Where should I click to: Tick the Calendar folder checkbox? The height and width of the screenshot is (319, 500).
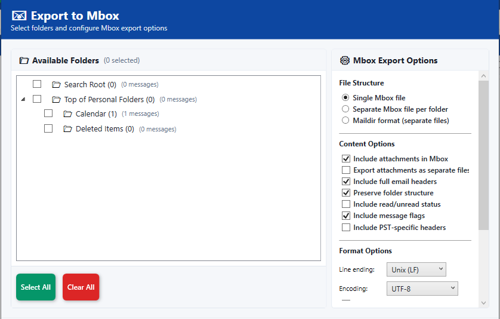[x=48, y=114]
